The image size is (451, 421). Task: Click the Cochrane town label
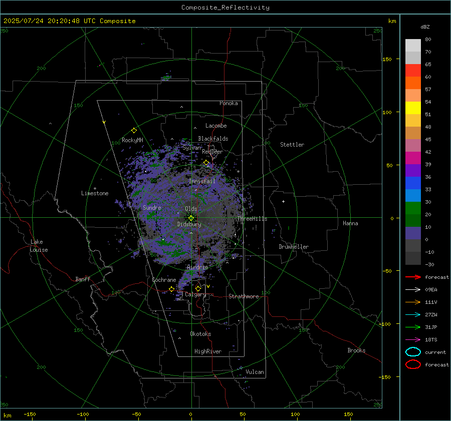(x=164, y=280)
